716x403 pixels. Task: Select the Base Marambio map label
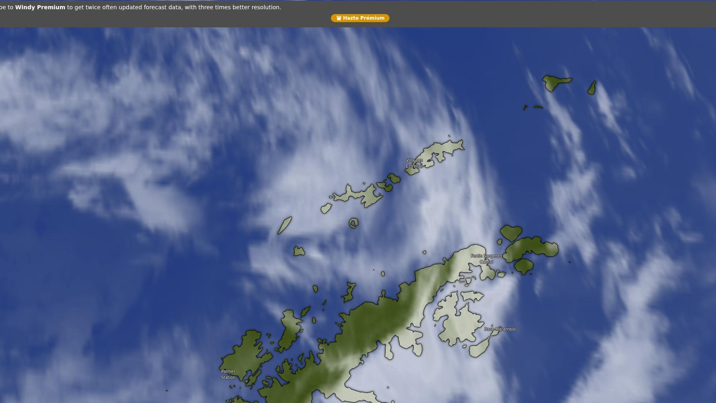pos(499,329)
